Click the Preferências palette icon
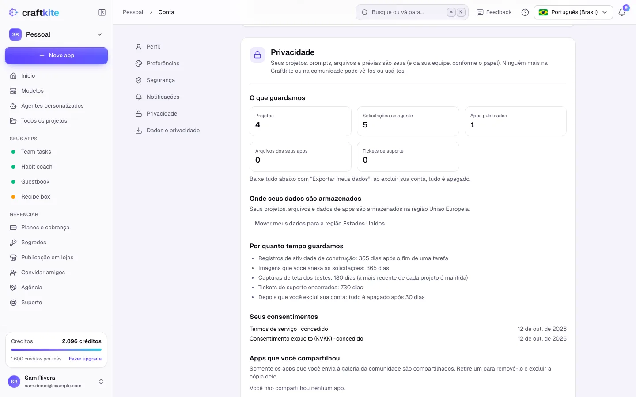This screenshot has width=636, height=397. coord(139,64)
